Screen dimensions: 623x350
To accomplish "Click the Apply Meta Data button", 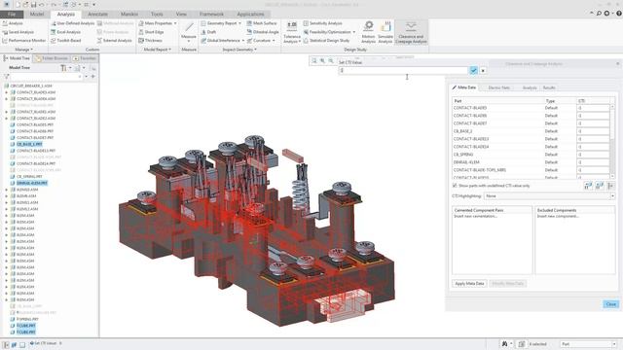I will click(x=469, y=283).
